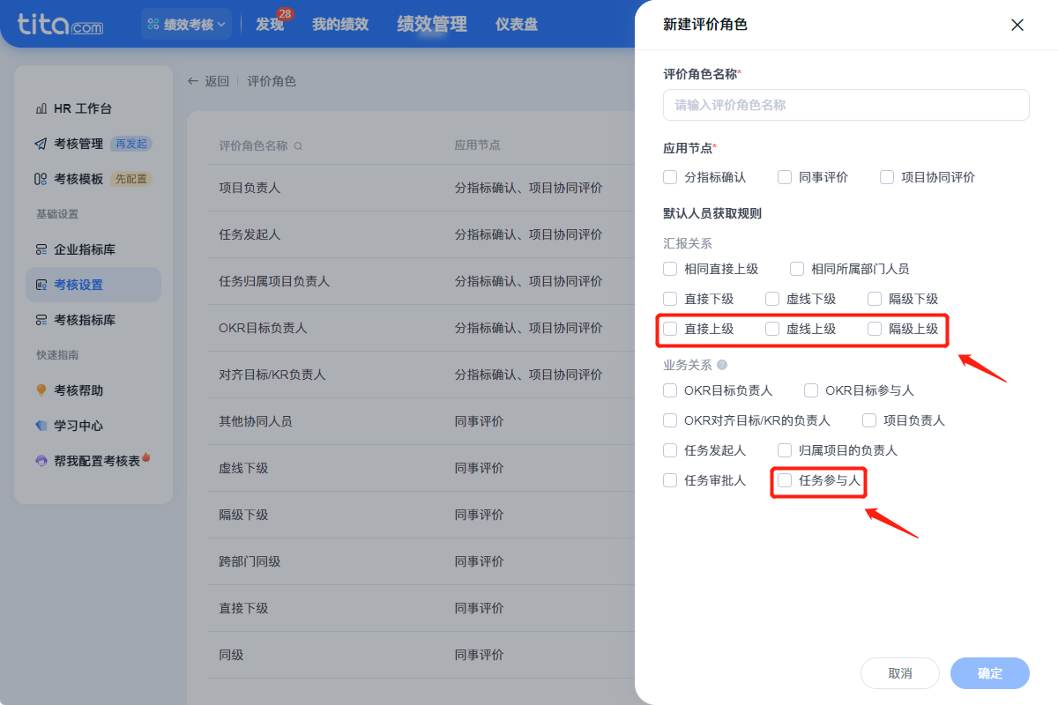Click the evaluation role name input field

click(845, 105)
